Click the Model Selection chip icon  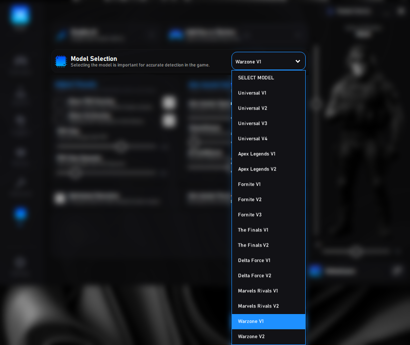pyautogui.click(x=61, y=61)
